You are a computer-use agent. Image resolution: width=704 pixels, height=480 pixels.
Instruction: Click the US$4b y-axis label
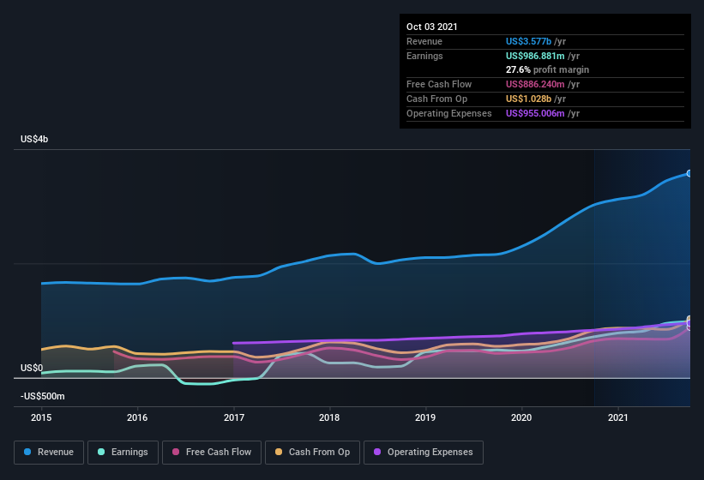pyautogui.click(x=34, y=139)
